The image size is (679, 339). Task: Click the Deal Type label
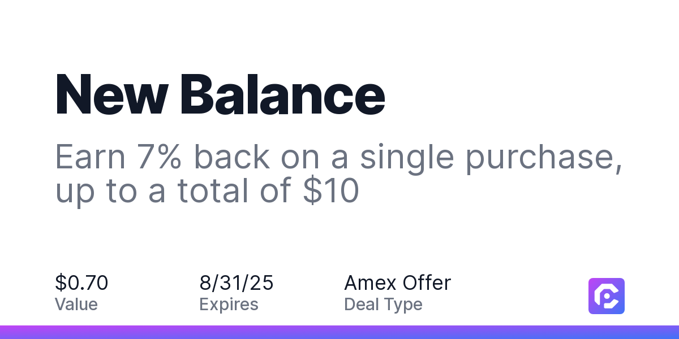[383, 305]
